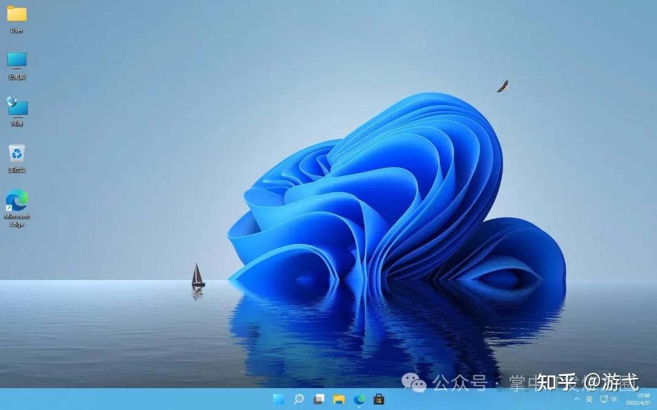Click the 回收站 label text

click(x=17, y=170)
